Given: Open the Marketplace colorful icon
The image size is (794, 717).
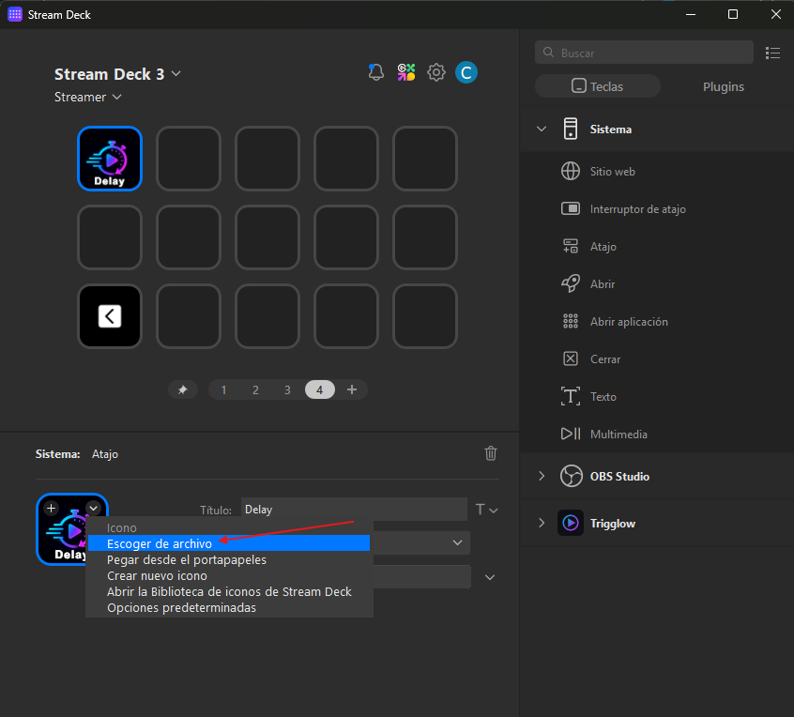Looking at the screenshot, I should click(406, 72).
